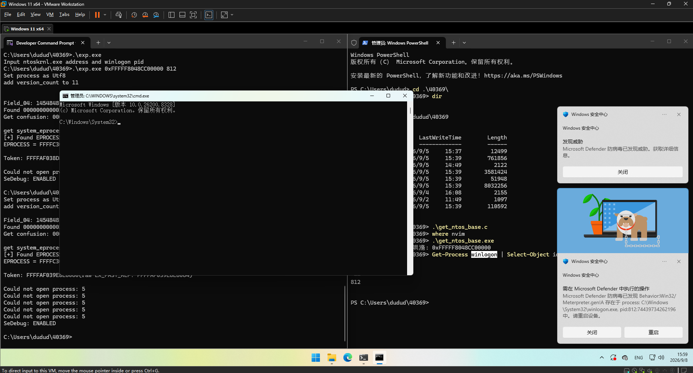Open the VMware View menu
Viewport: 693px width, 373px height.
tap(35, 14)
